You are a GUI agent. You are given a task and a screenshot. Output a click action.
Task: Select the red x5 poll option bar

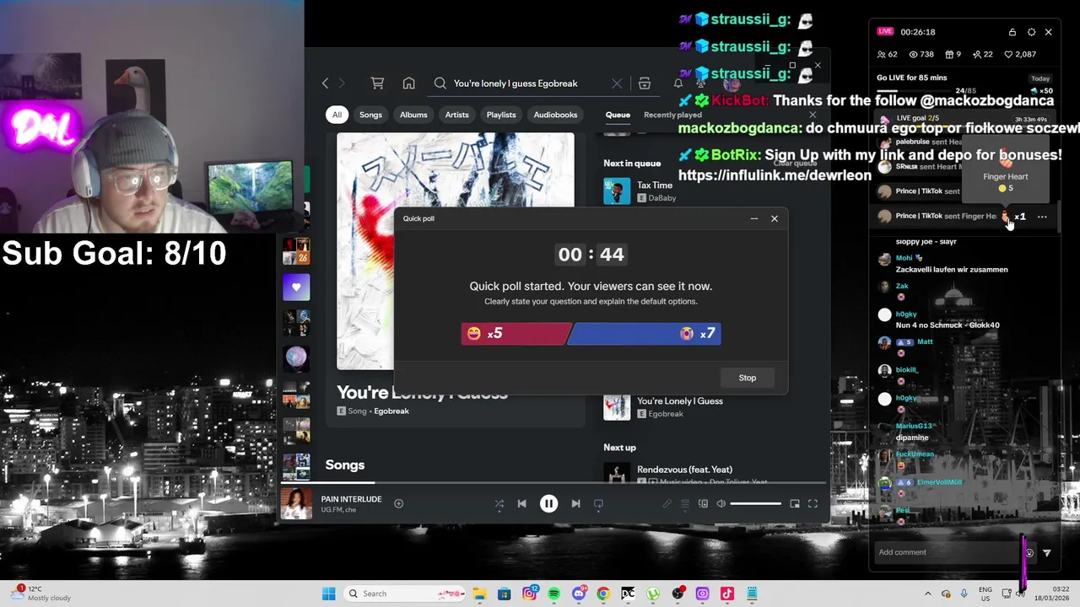point(516,334)
